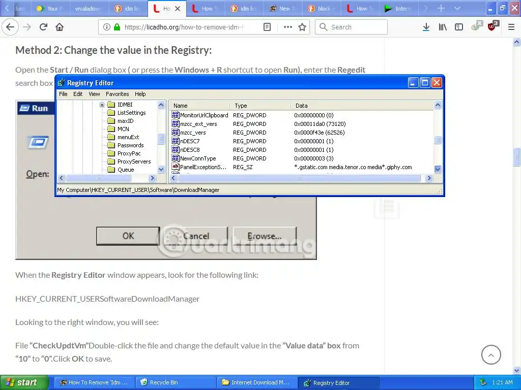
Task: Close the active browser tab
Action: tap(178, 9)
